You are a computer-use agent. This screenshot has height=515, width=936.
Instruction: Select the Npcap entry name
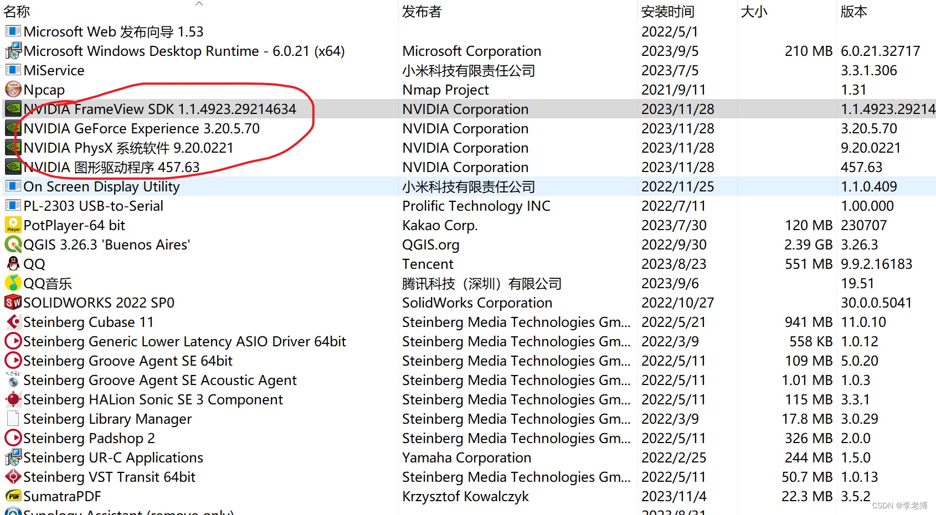coord(44,90)
